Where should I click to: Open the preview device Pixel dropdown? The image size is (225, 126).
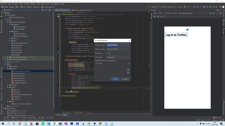point(168,13)
